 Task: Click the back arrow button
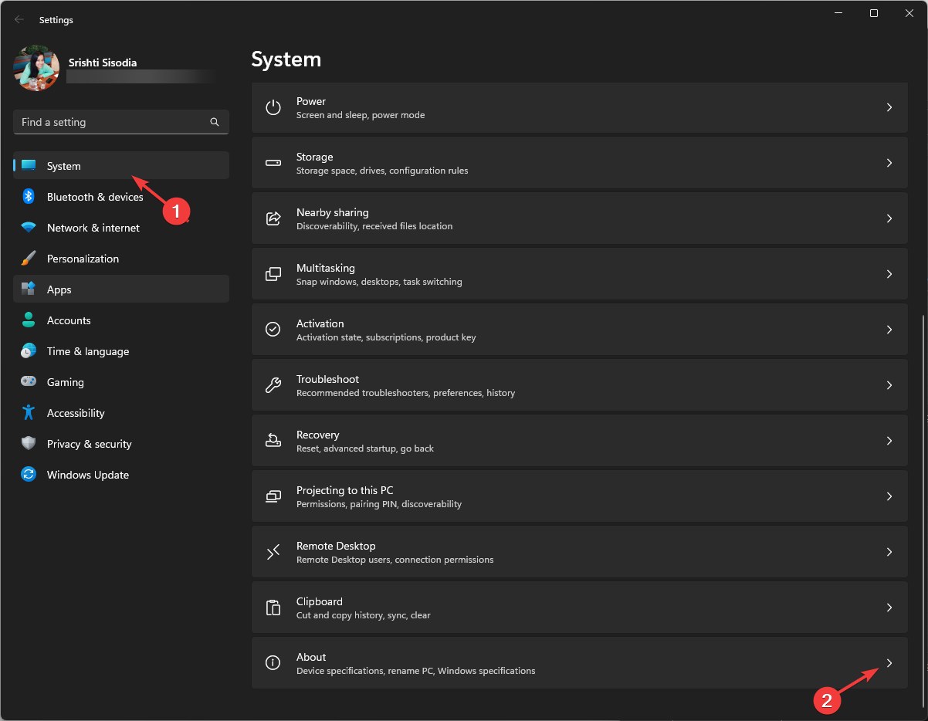coord(19,19)
